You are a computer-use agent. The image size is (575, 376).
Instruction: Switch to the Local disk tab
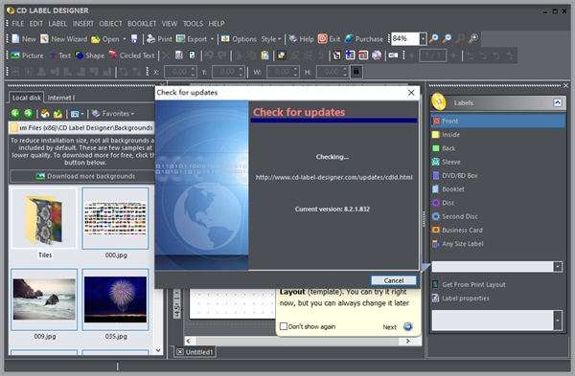click(x=27, y=98)
